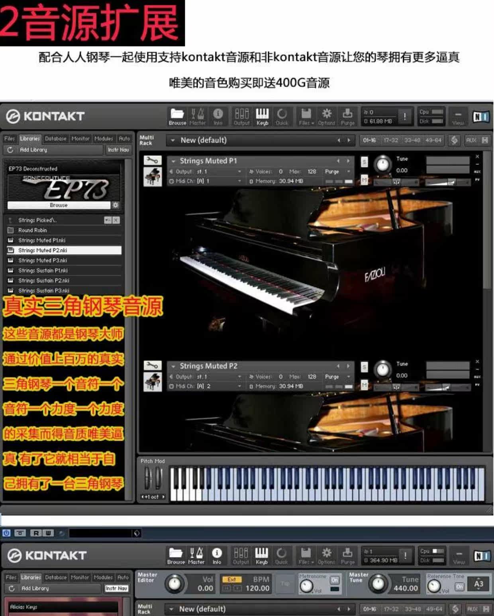Switch to Files tab in upper browser
494x616 pixels.
click(10, 138)
